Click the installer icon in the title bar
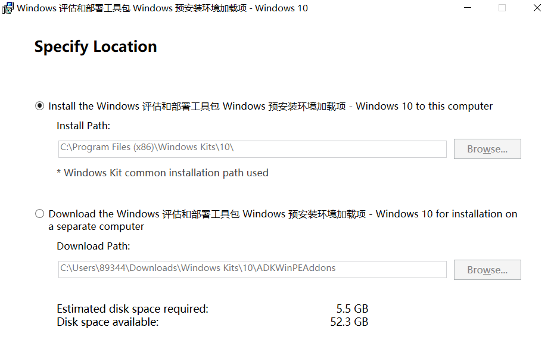The height and width of the screenshot is (349, 551). [x=8, y=8]
